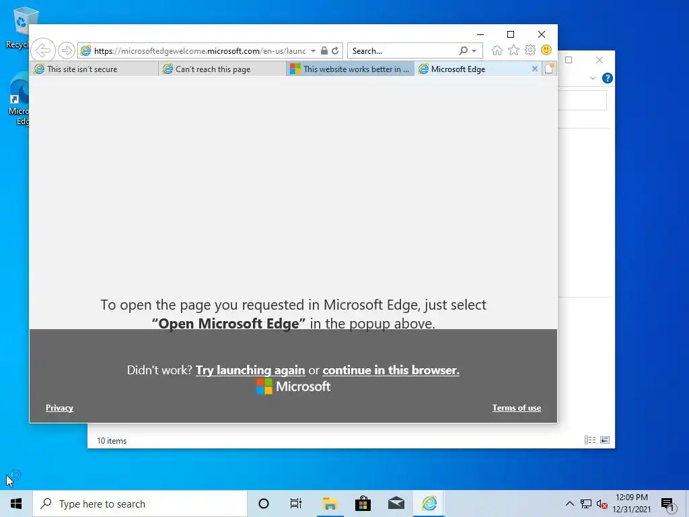Click the network icon in system tray
Screen dimensions: 689x517
(x=586, y=504)
